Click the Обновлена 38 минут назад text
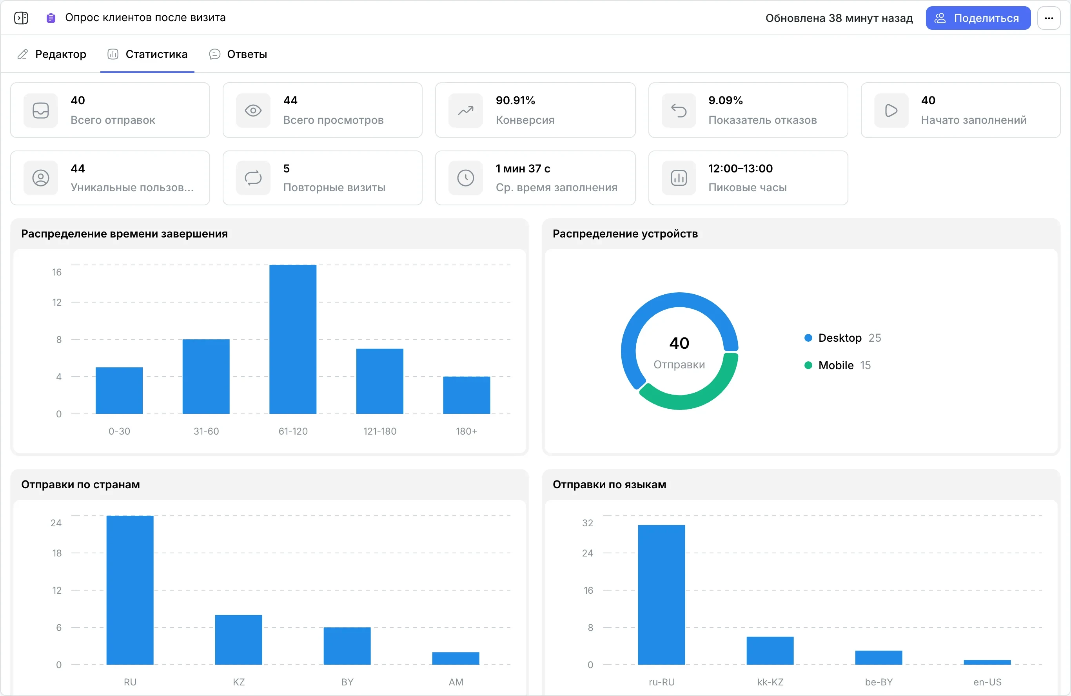This screenshot has height=696, width=1071. point(839,18)
